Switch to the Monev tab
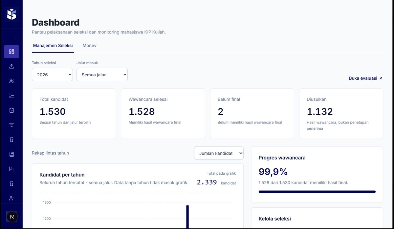Screen dimensions: 394x229 point(89,46)
